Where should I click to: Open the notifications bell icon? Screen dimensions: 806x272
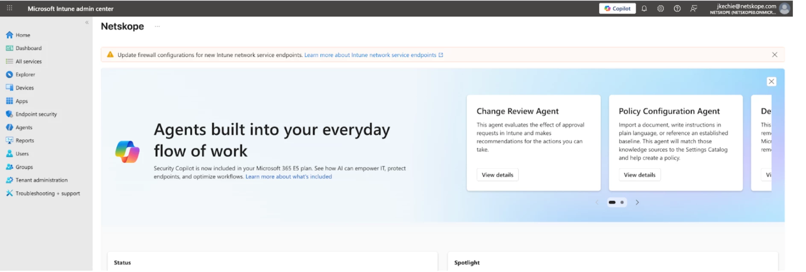(644, 9)
